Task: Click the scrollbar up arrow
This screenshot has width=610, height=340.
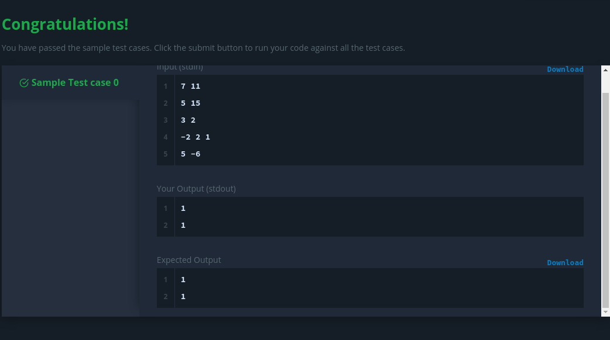Action: [605, 70]
